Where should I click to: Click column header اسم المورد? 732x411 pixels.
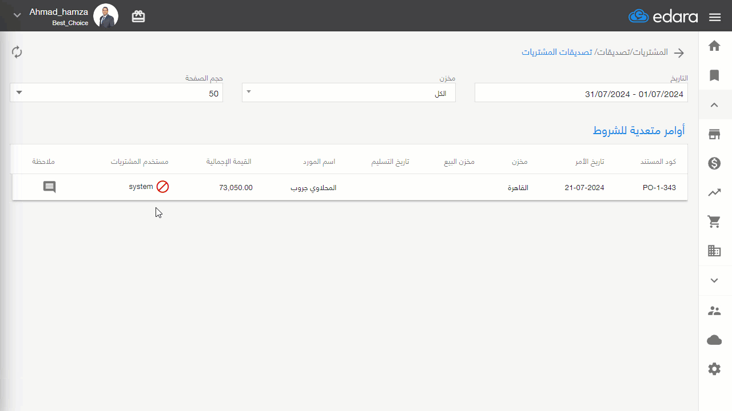pyautogui.click(x=319, y=162)
